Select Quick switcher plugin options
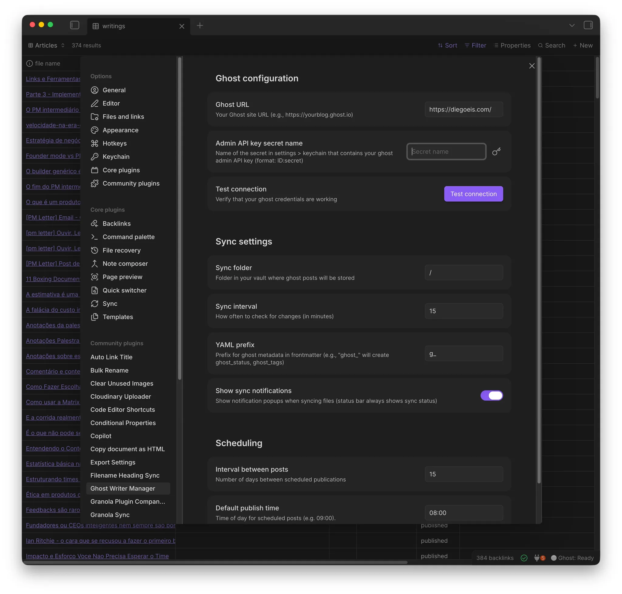Viewport: 622px width, 594px height. [128, 290]
